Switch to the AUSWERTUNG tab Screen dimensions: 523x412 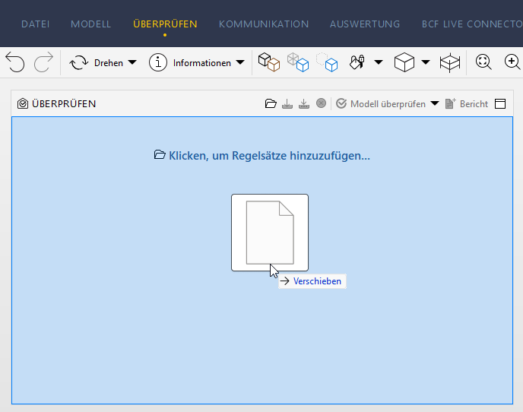pyautogui.click(x=365, y=24)
